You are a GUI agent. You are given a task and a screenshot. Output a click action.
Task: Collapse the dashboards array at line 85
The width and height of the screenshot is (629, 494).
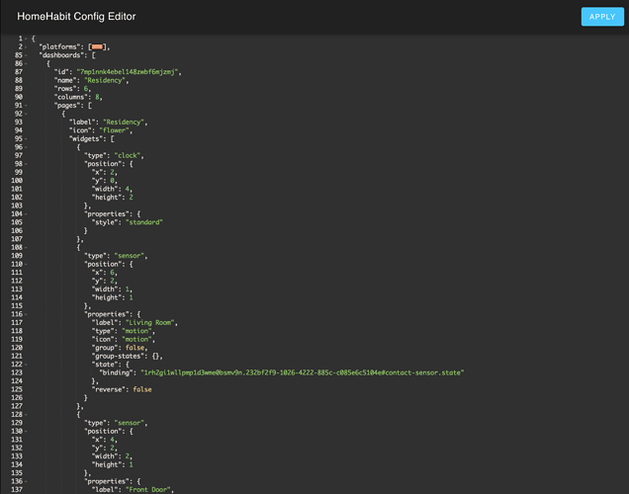27,55
